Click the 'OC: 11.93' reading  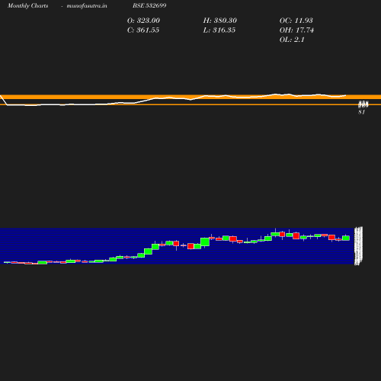(296, 21)
